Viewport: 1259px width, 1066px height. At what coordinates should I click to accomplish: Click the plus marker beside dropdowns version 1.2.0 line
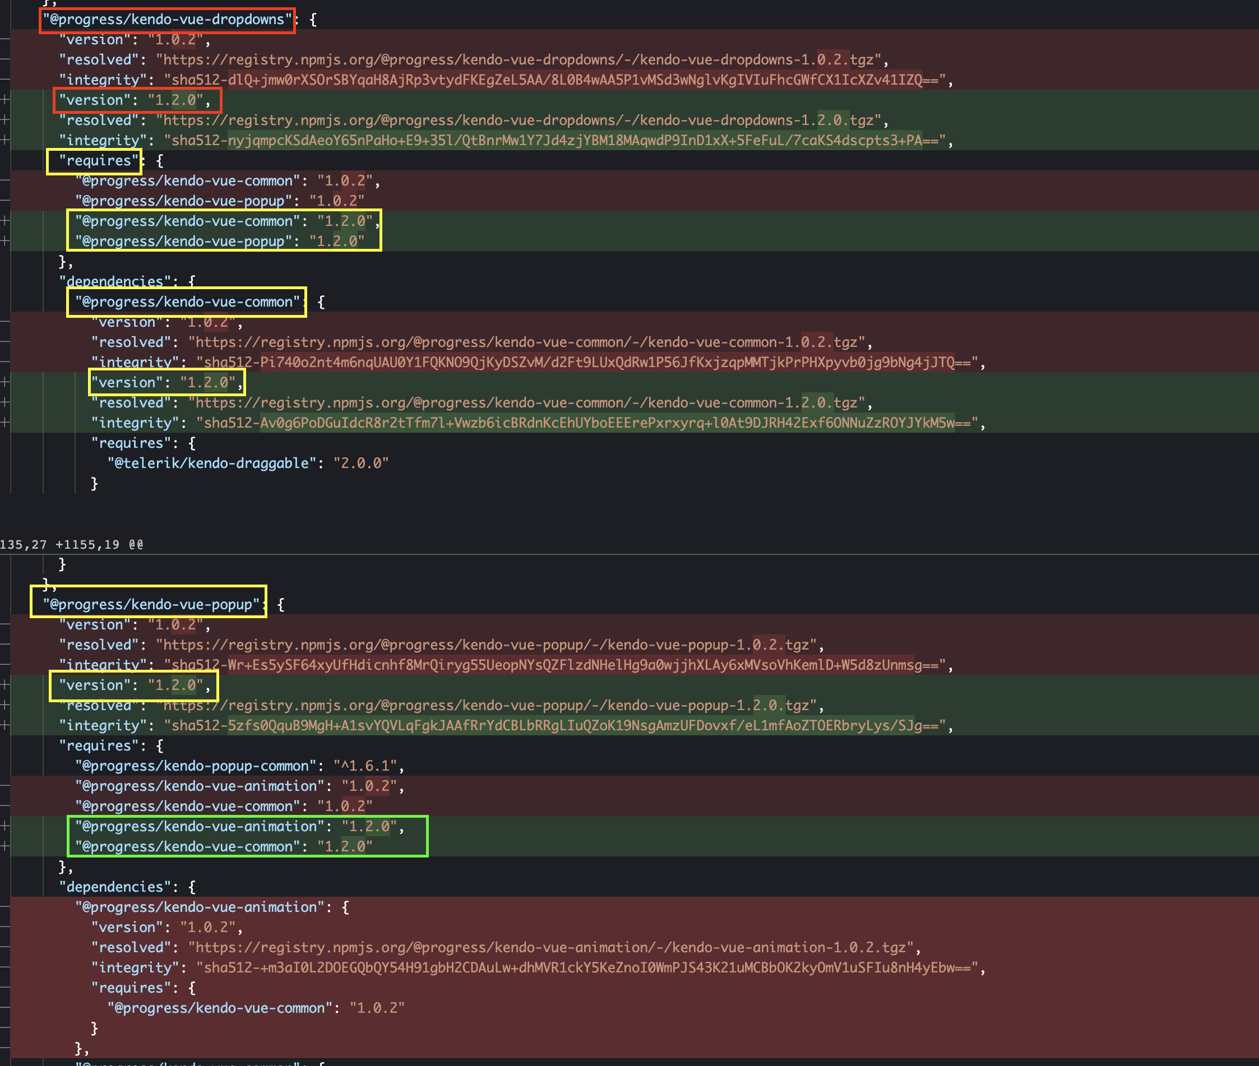click(x=5, y=100)
